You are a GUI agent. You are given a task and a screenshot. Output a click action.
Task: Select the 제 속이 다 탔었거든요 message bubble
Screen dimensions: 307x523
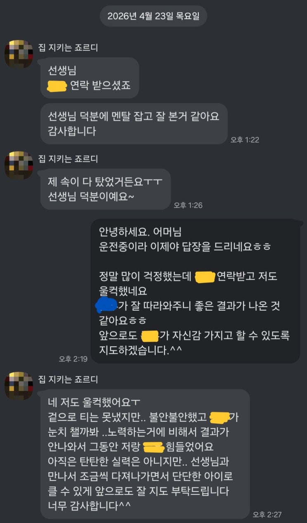pyautogui.click(x=105, y=189)
